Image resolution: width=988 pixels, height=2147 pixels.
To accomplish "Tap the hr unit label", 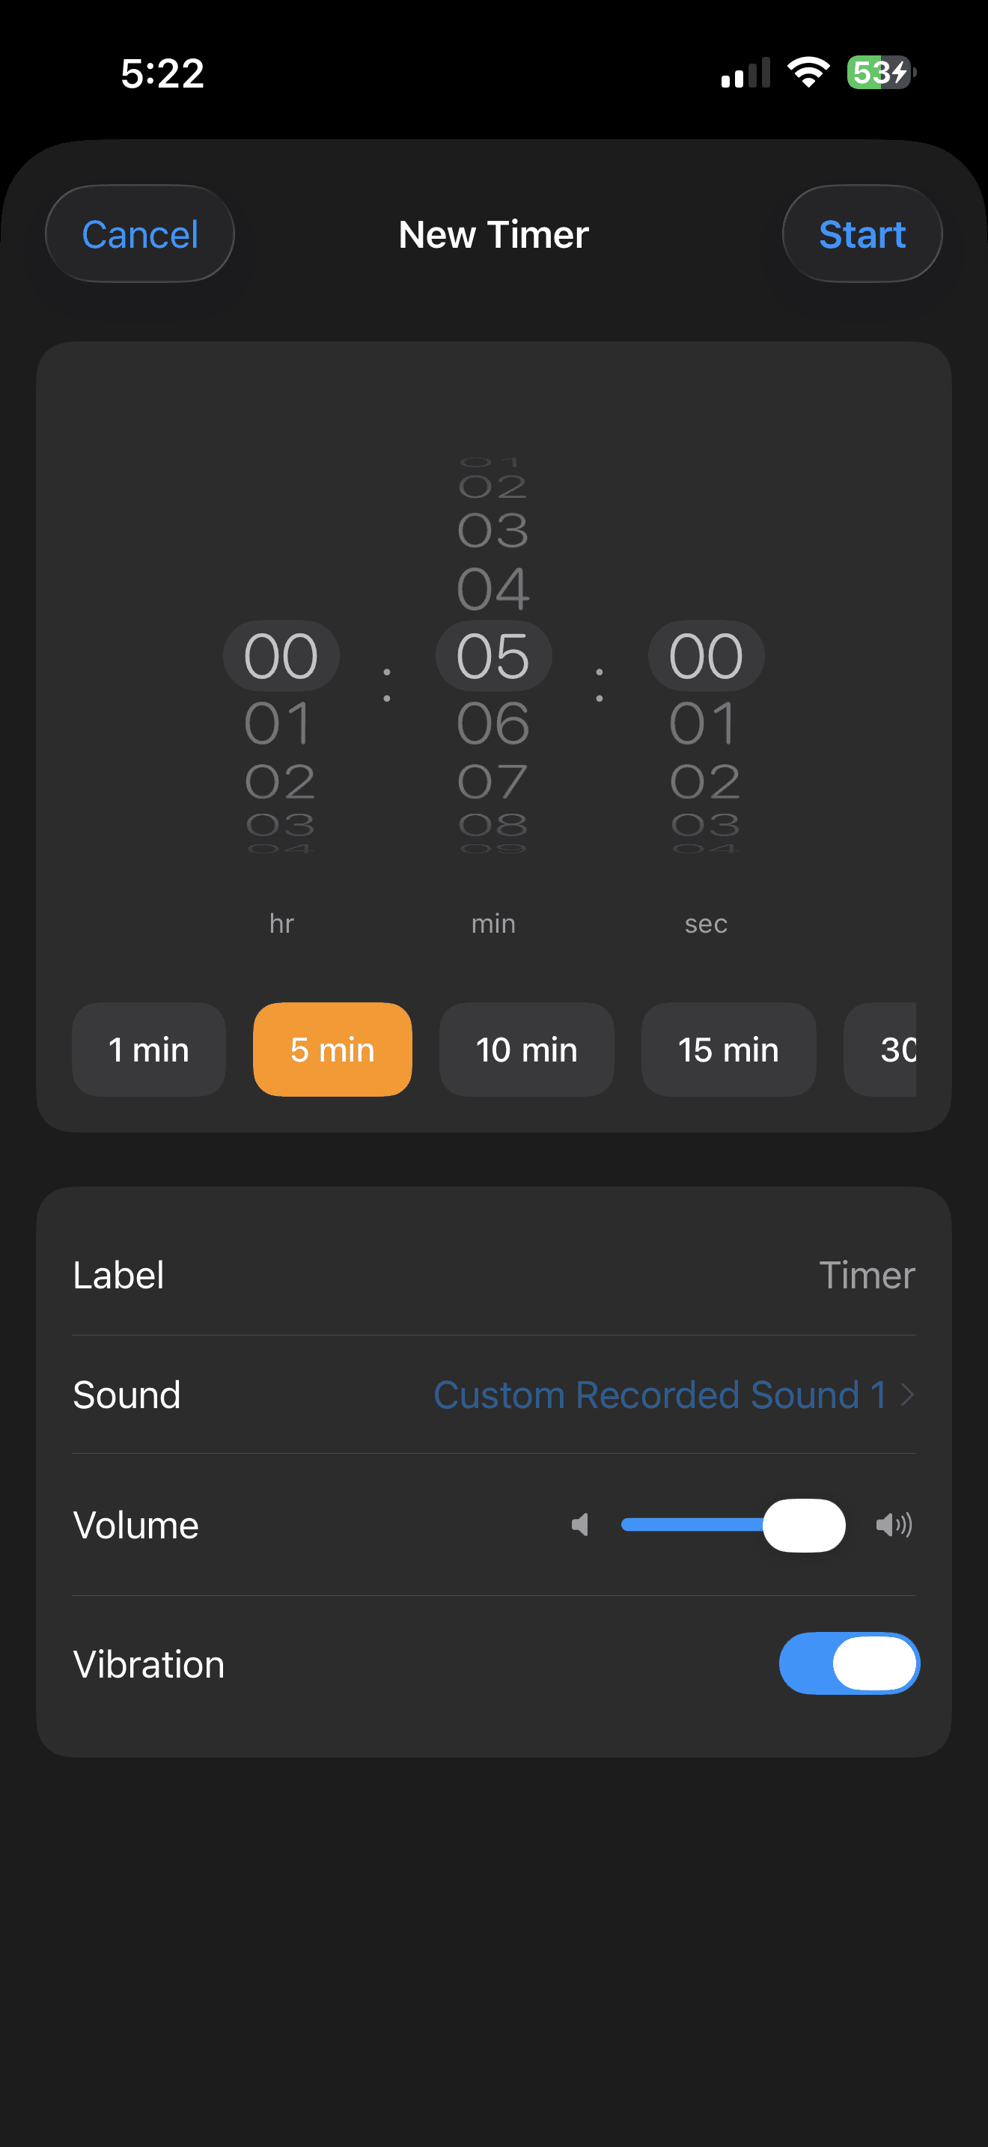I will click(x=281, y=924).
